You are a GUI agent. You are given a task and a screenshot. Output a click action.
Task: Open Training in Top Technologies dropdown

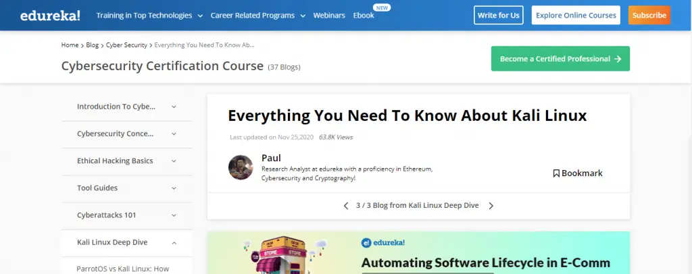click(x=144, y=15)
